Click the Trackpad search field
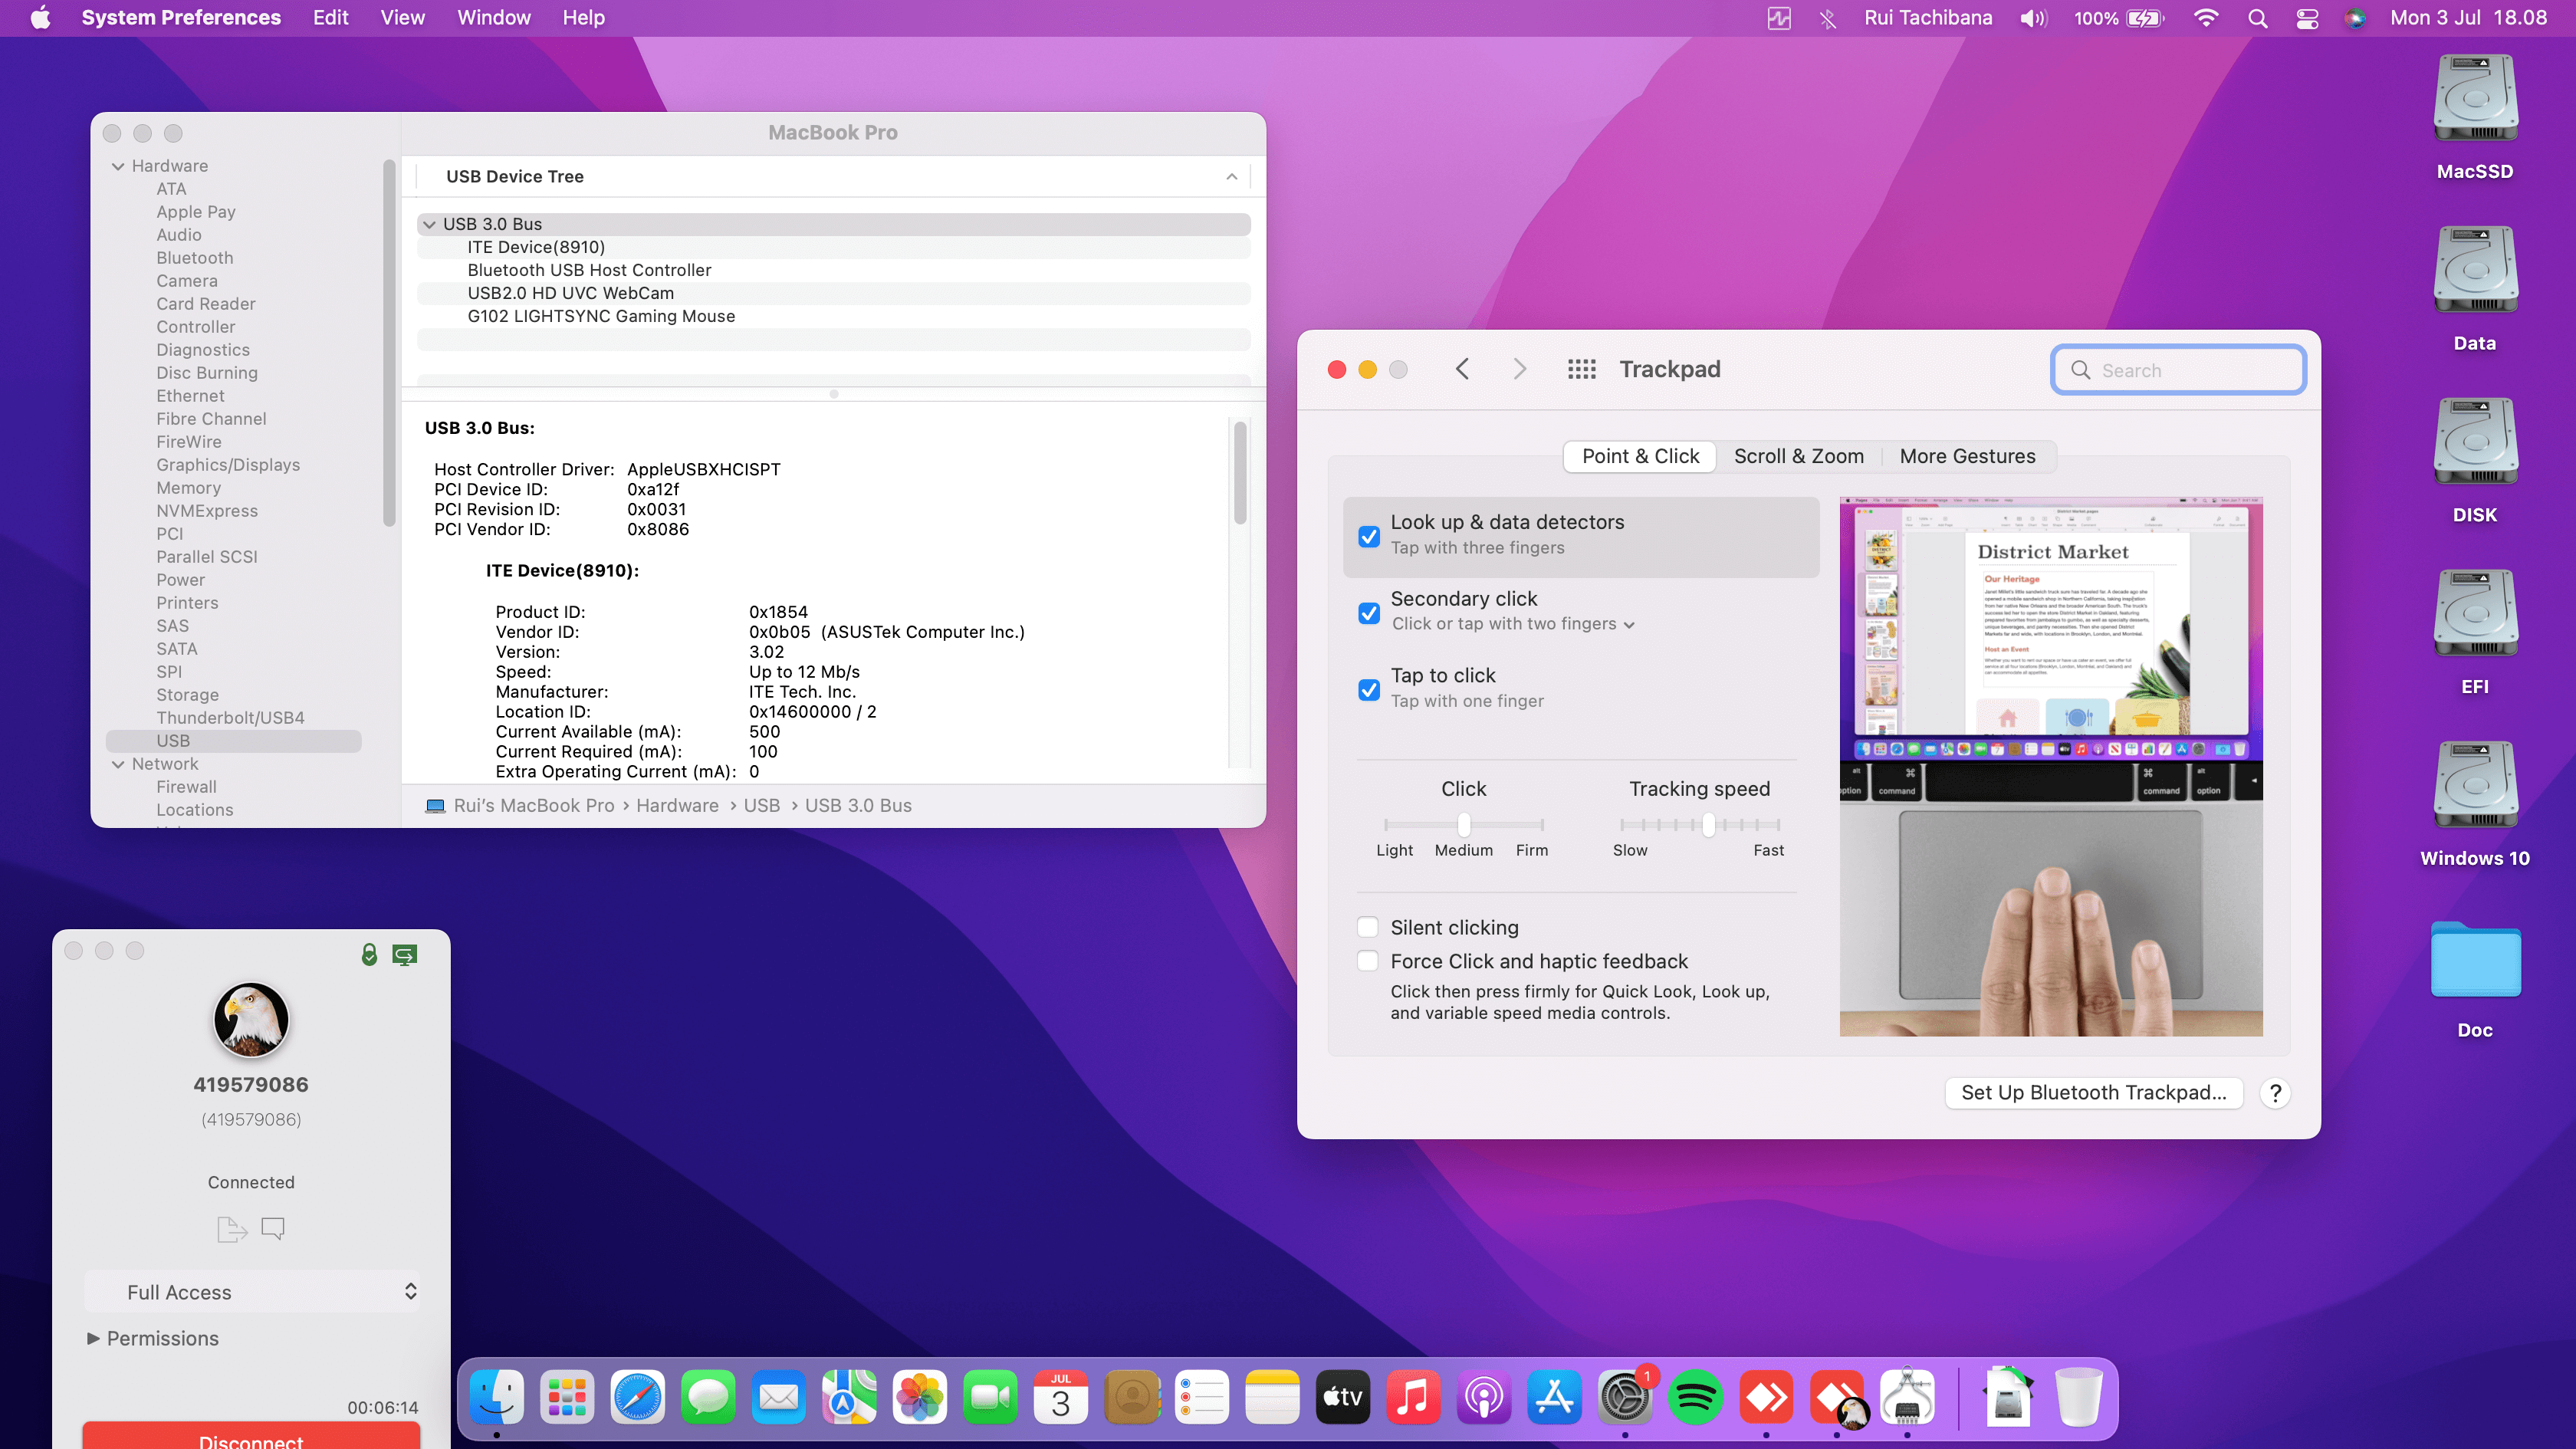This screenshot has width=2576, height=1449. coord(2178,370)
